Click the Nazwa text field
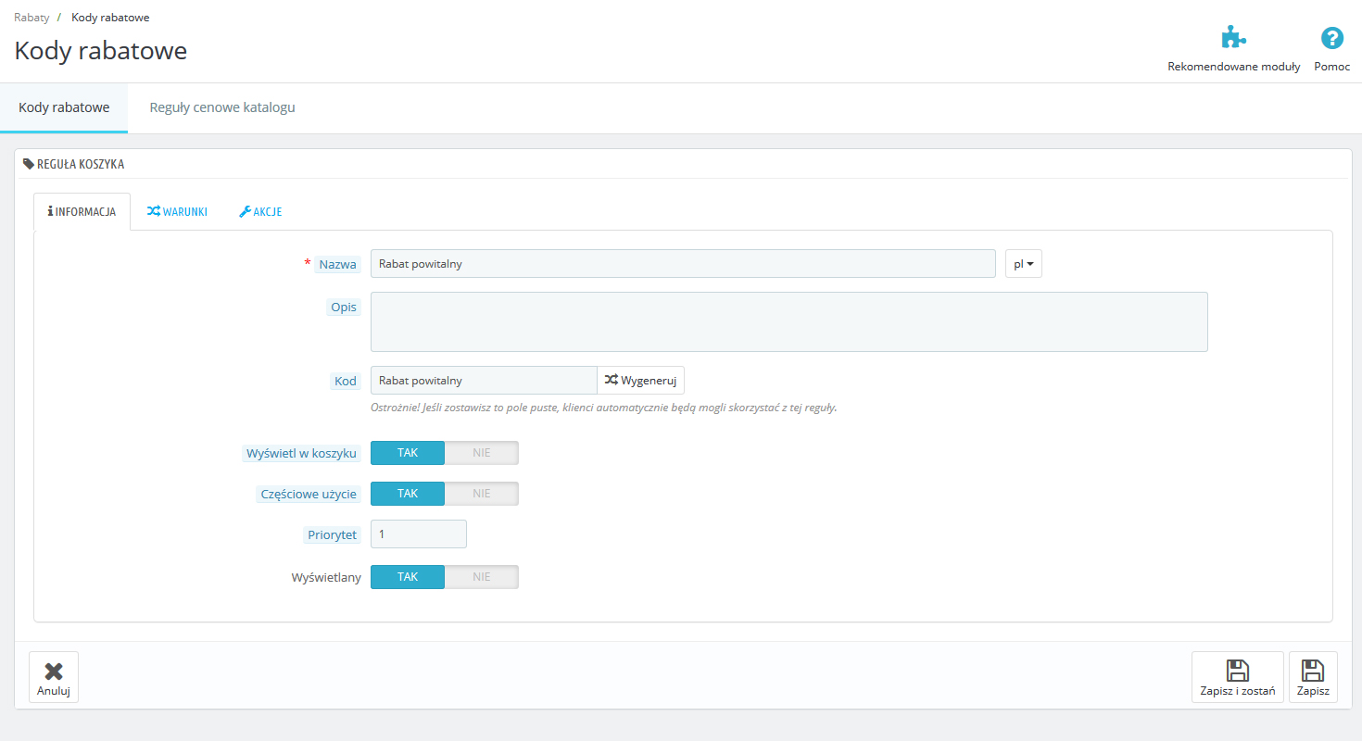The height and width of the screenshot is (741, 1362). pyautogui.click(x=683, y=264)
